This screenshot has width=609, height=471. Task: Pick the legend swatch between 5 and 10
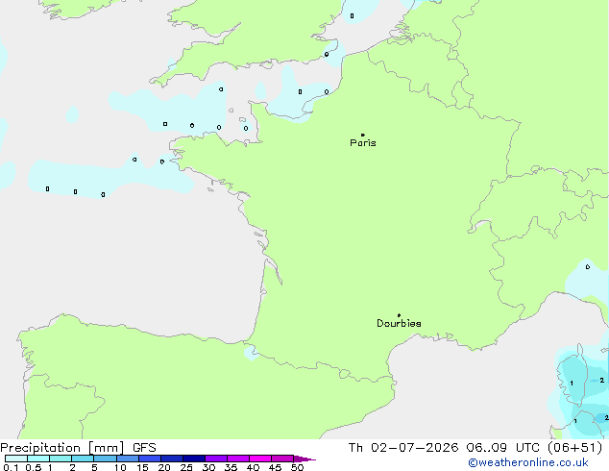[x=106, y=459]
